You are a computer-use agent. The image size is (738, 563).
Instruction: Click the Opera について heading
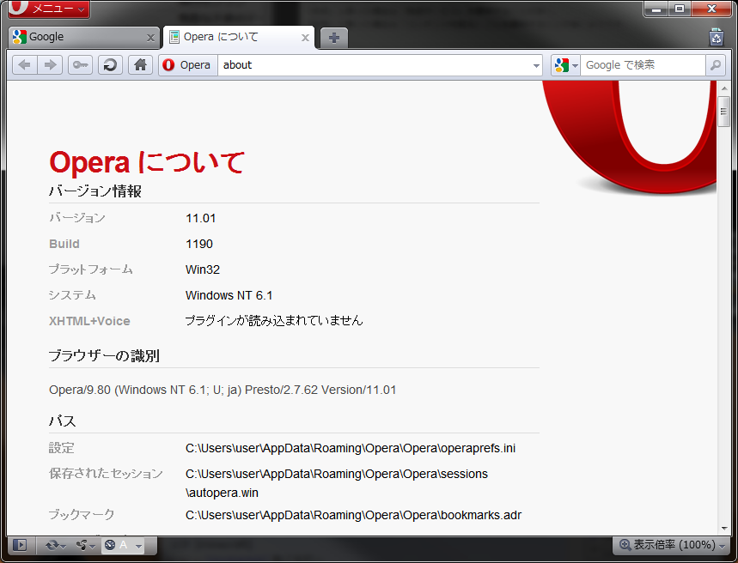point(146,162)
